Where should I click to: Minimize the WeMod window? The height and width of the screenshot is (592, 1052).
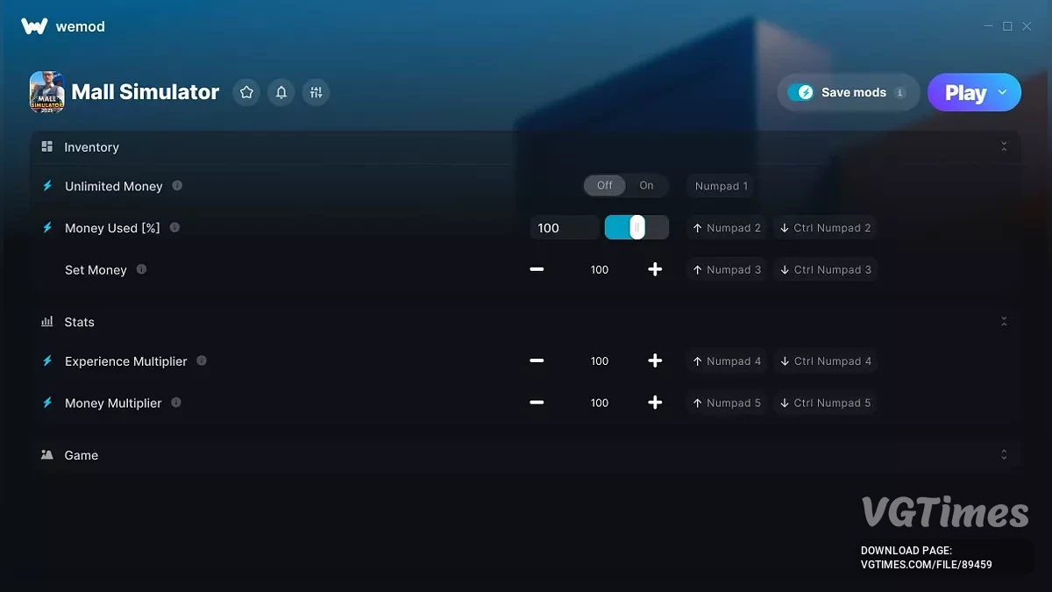pos(989,26)
